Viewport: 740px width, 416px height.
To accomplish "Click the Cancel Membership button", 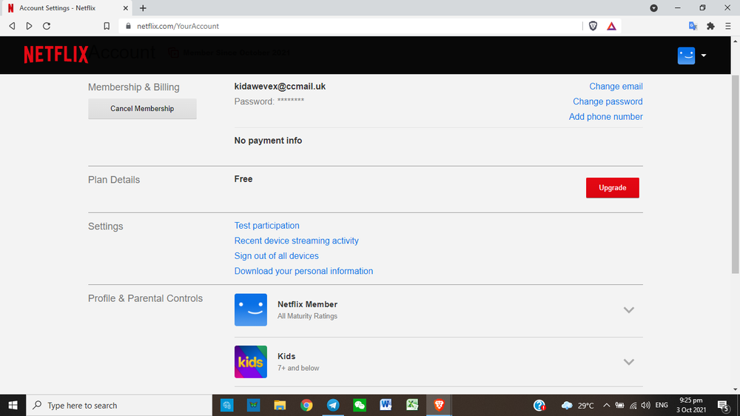I will 142,109.
